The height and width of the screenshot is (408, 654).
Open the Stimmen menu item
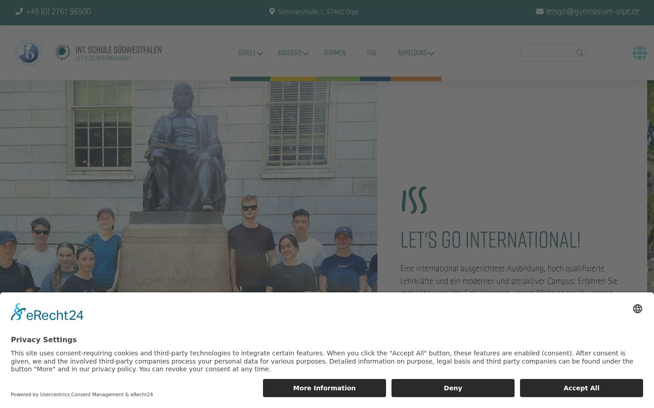(334, 53)
